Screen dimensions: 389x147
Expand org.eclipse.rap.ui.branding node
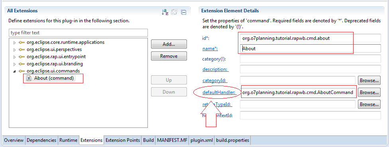point(14,64)
